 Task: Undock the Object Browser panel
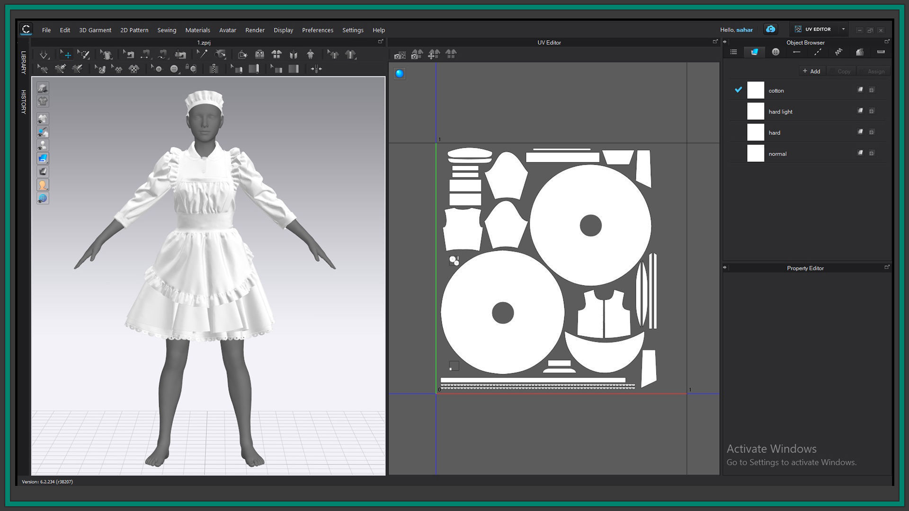887,42
